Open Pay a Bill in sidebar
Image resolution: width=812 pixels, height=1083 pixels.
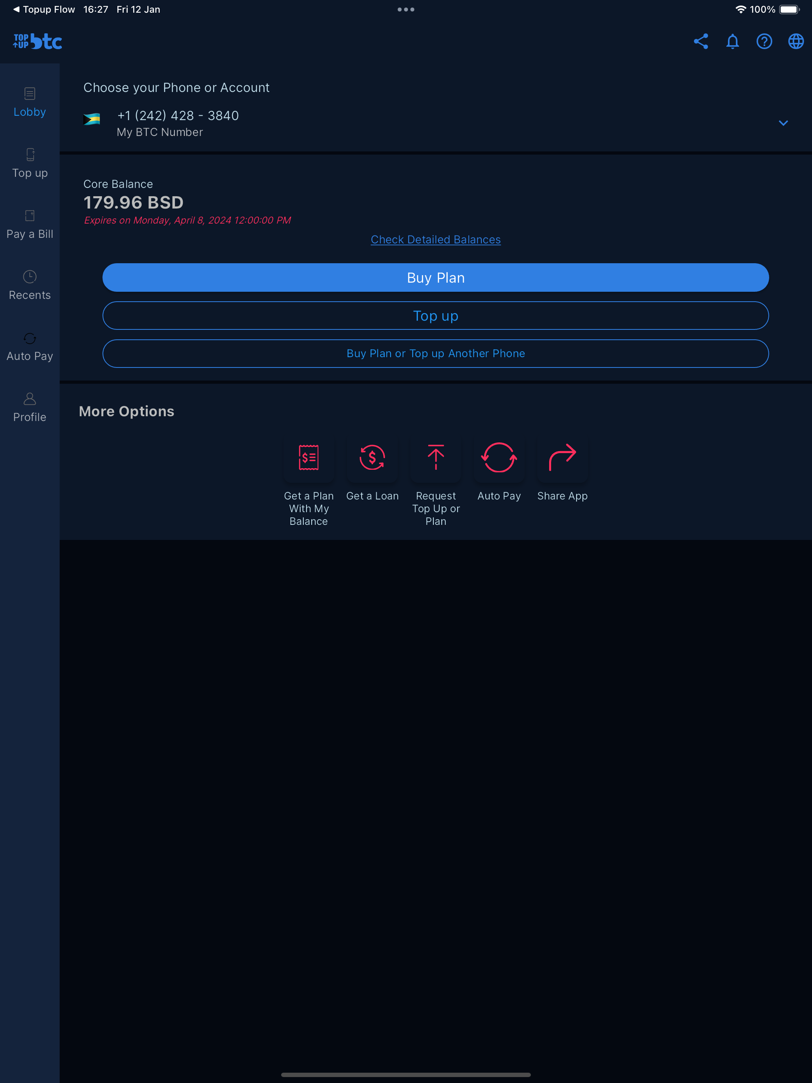click(x=30, y=225)
